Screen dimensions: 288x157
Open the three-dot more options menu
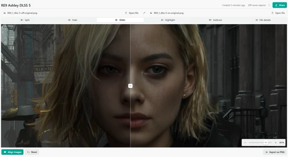coord(269,5)
